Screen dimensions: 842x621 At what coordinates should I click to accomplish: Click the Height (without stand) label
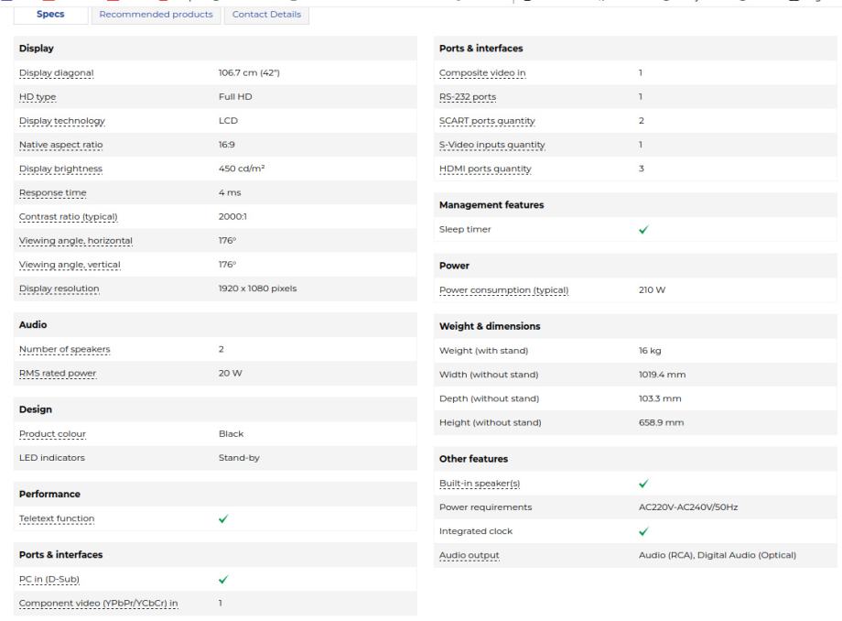coord(491,423)
